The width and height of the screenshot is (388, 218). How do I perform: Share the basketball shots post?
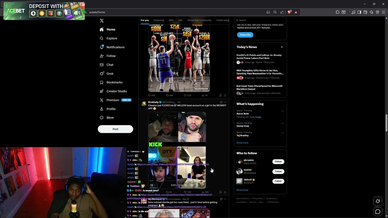click(x=225, y=95)
